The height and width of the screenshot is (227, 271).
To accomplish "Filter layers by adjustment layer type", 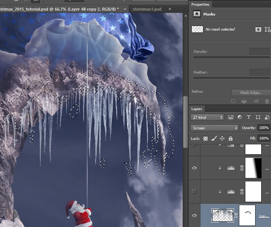I will click(x=240, y=117).
